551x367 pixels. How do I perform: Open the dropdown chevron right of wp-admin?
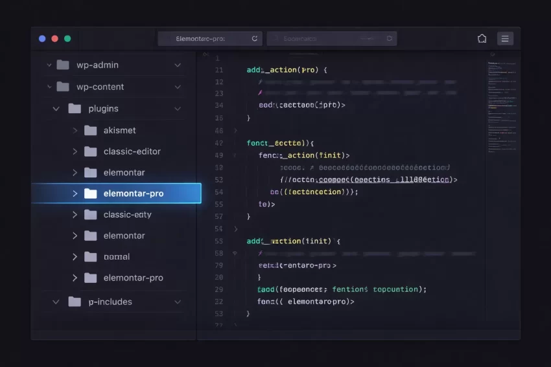(x=178, y=65)
